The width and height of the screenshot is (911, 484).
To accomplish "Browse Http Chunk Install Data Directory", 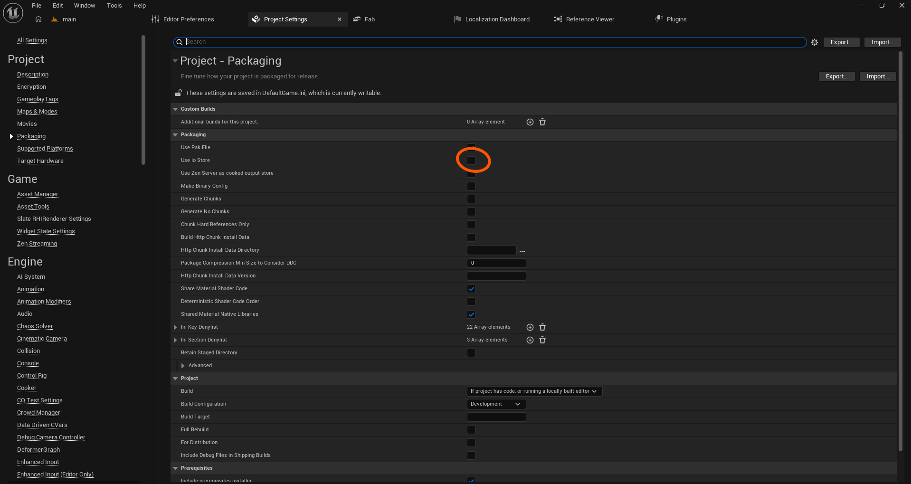I will pos(522,251).
